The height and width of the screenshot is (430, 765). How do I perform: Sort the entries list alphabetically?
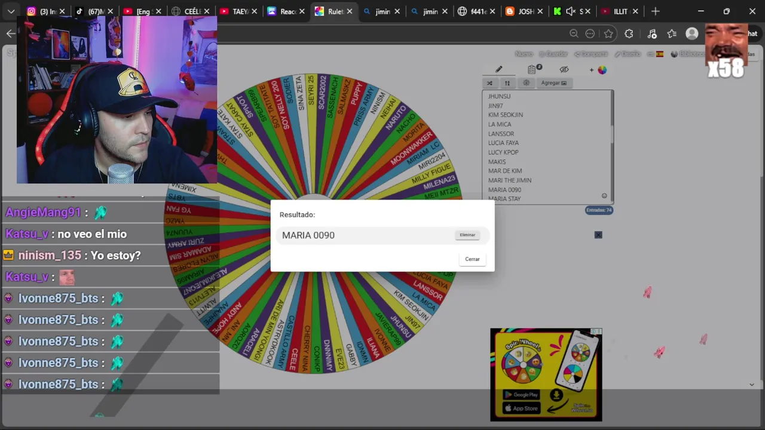pyautogui.click(x=507, y=83)
